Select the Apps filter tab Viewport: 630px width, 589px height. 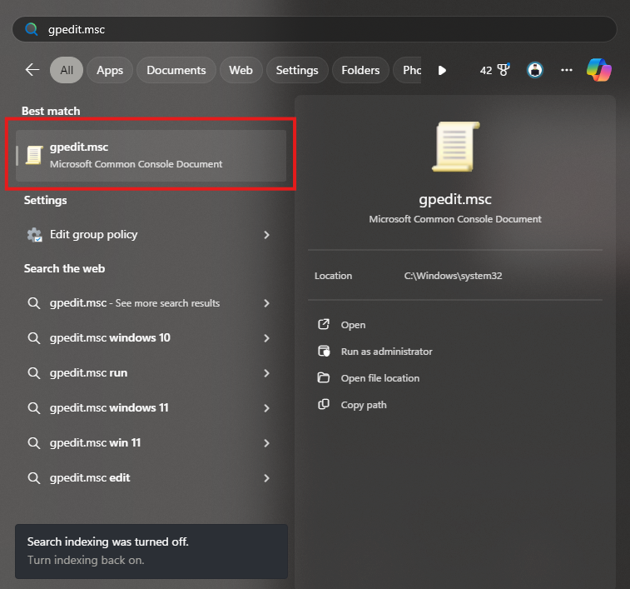tap(110, 70)
